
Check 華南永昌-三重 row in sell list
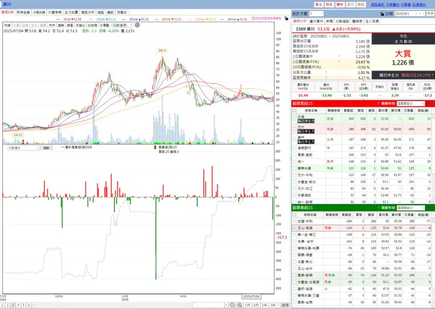point(295,295)
